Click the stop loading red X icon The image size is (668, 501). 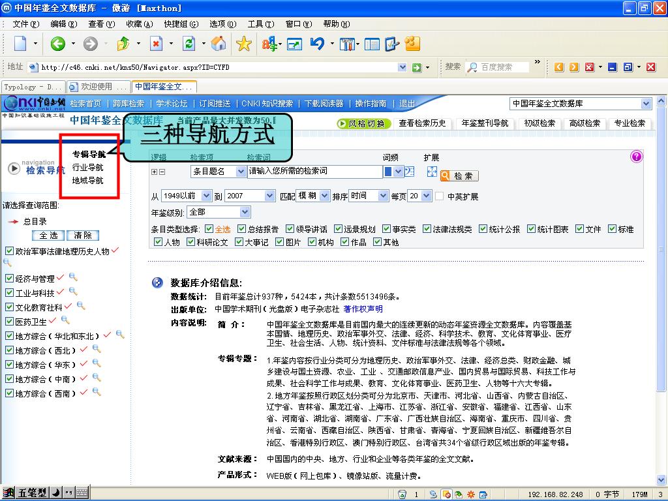point(157,44)
